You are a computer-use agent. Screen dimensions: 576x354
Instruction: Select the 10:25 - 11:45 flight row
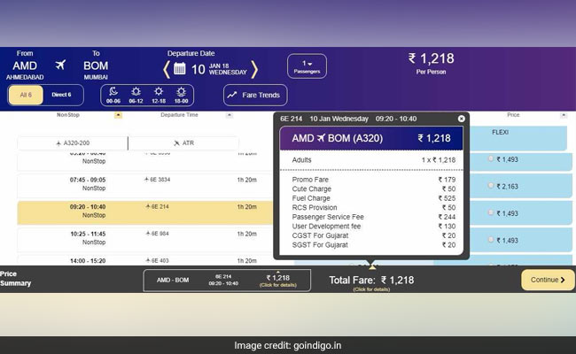tap(145, 238)
